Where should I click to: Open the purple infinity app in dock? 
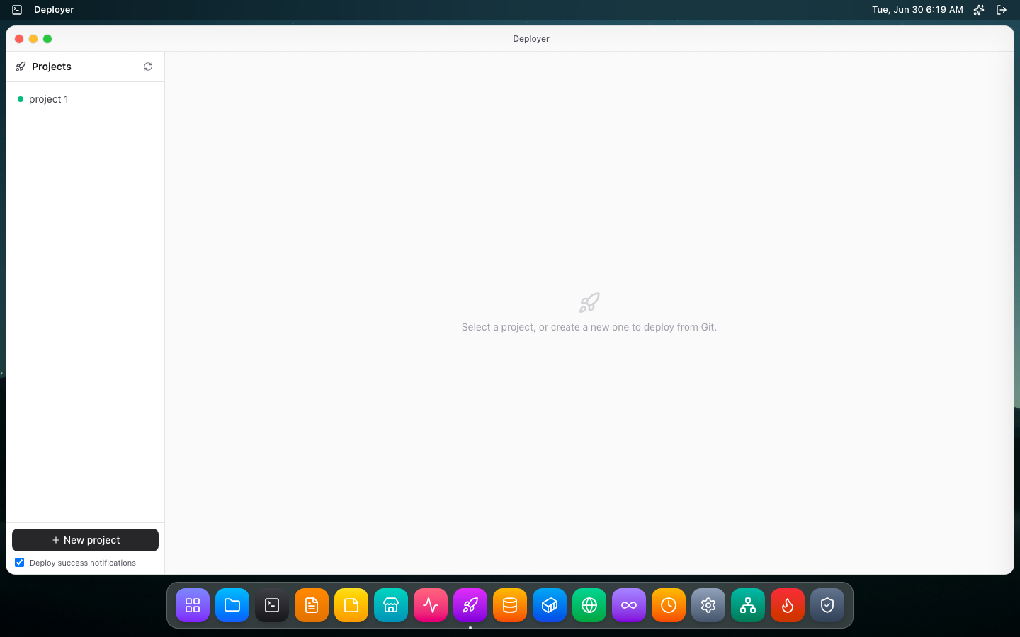(x=629, y=605)
